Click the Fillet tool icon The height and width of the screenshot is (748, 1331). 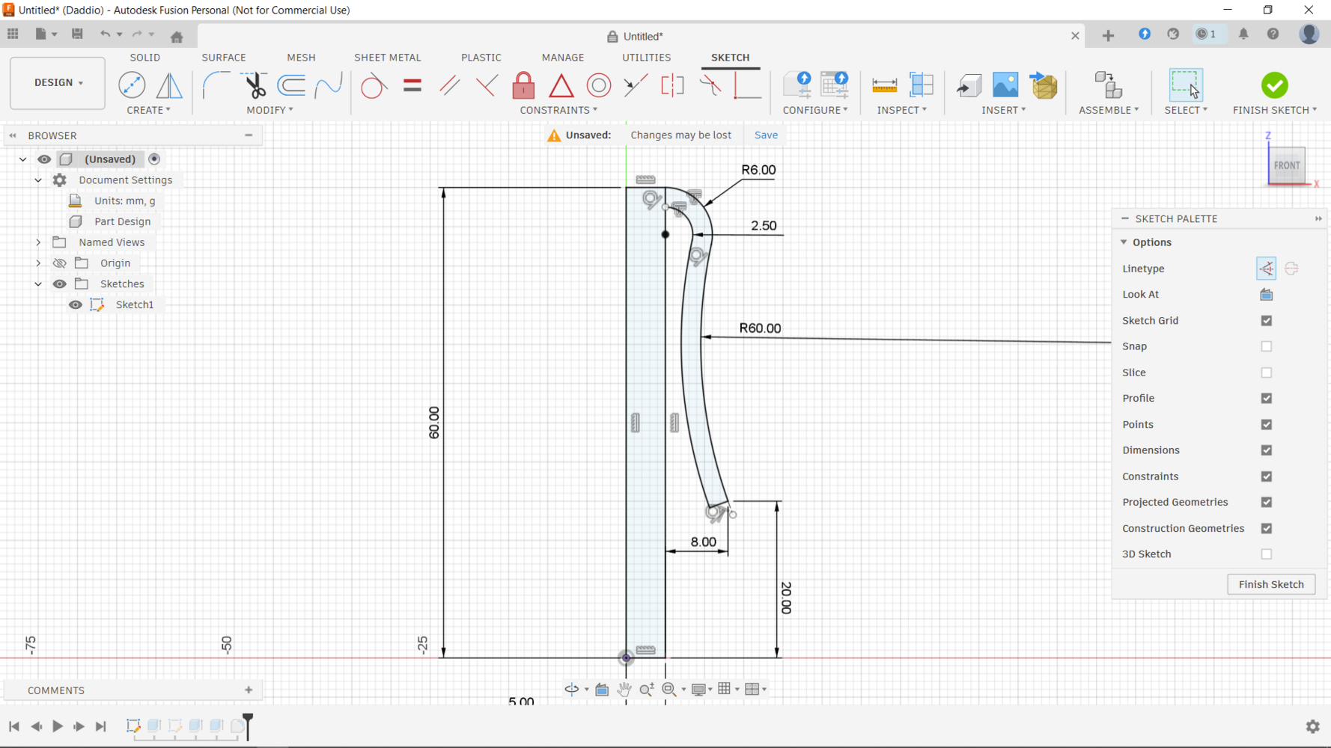pos(216,85)
